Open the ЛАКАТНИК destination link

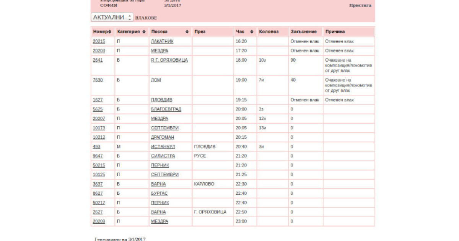click(x=161, y=41)
